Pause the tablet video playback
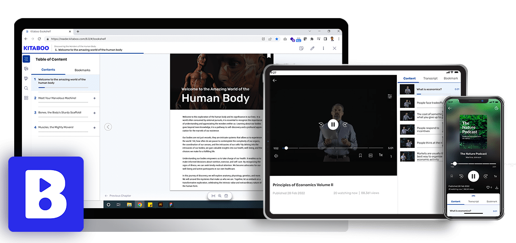This screenshot has height=243, width=516. pos(333,125)
